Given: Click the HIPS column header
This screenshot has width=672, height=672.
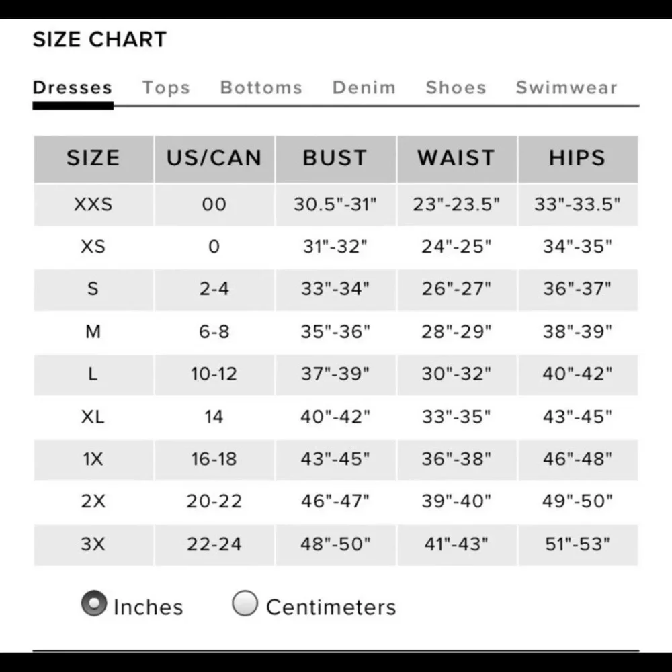Looking at the screenshot, I should [577, 158].
